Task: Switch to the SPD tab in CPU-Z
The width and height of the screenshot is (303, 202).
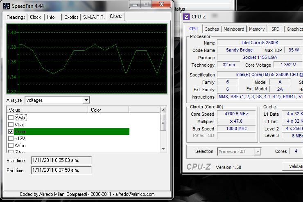Action: click(x=276, y=29)
